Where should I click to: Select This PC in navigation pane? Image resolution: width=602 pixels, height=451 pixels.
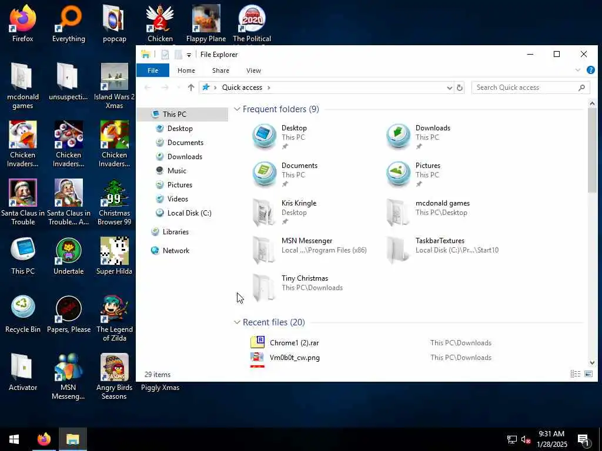[x=182, y=115]
